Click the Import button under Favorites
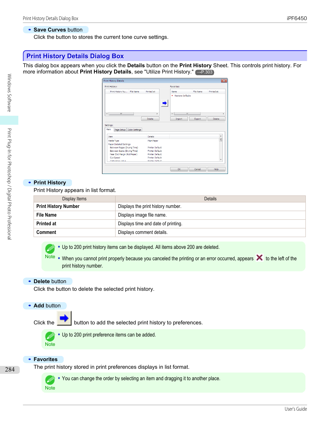Viewport: 330px width, 428px height. (x=179, y=119)
